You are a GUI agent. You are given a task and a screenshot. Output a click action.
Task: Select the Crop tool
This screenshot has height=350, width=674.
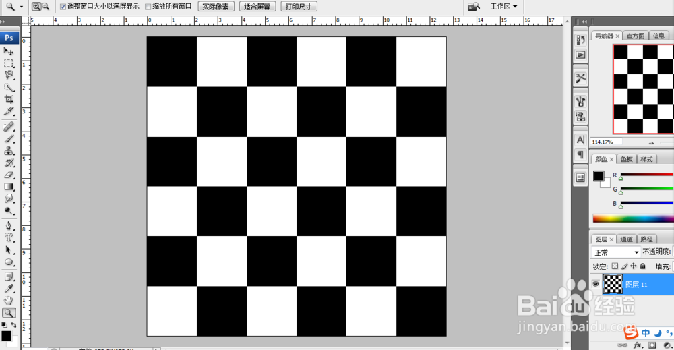click(9, 99)
